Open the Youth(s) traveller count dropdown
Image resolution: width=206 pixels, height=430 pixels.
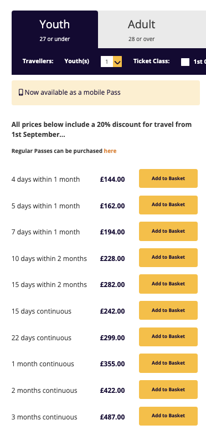click(x=111, y=62)
